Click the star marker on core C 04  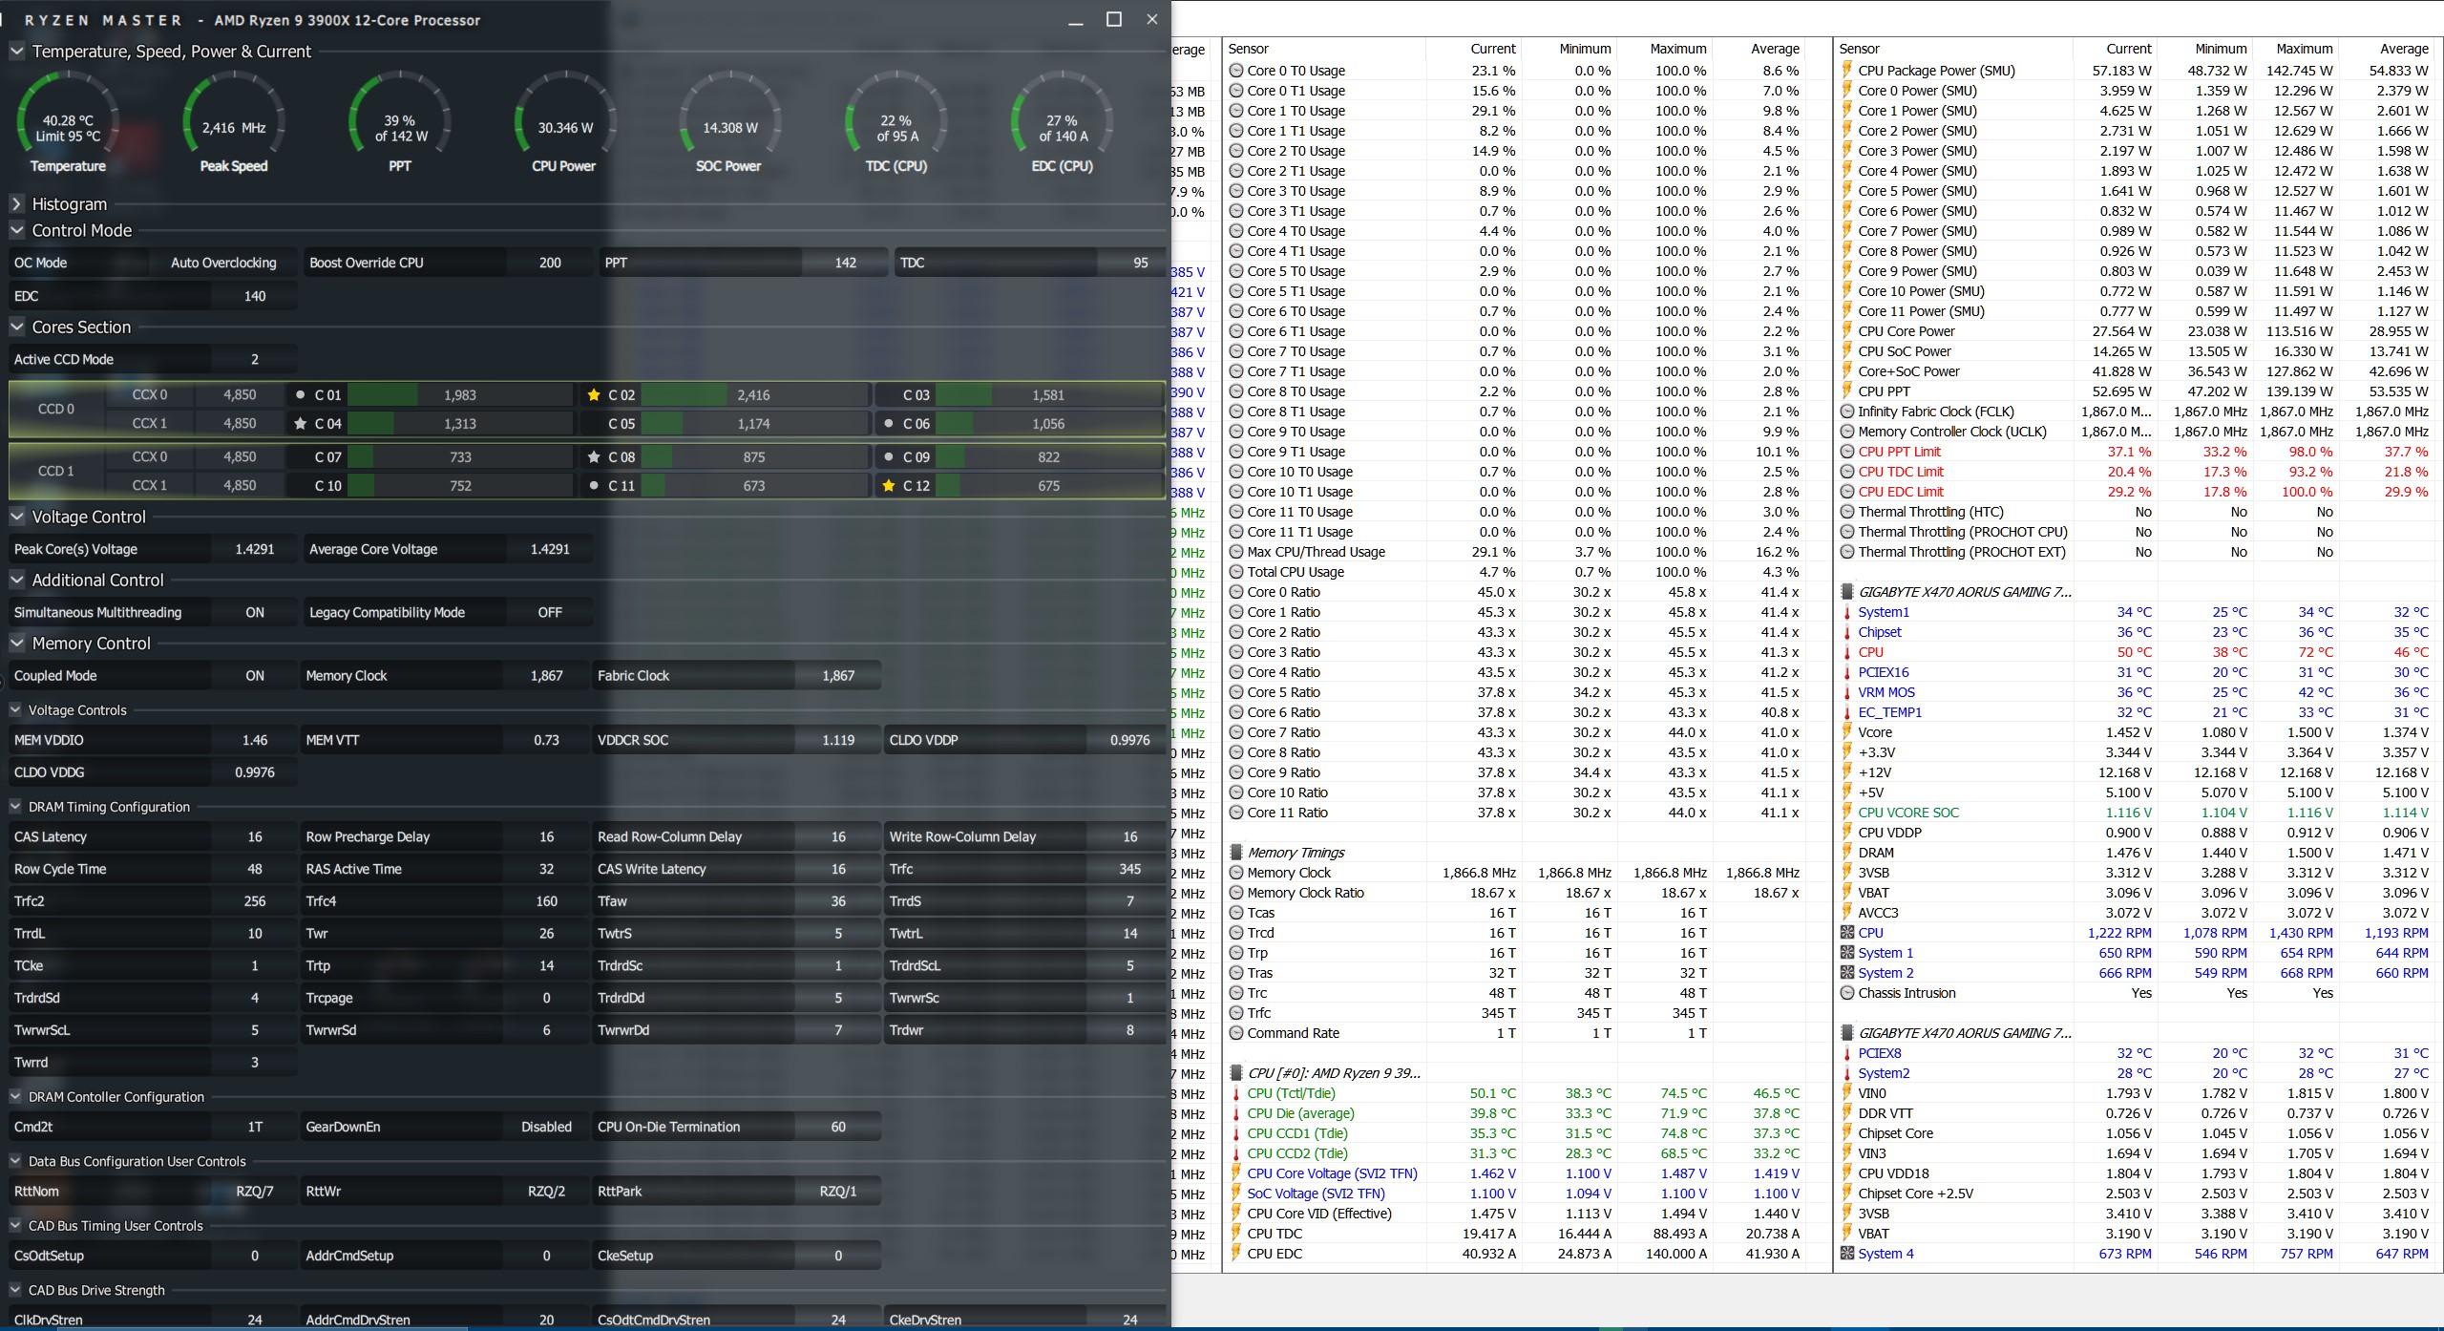[301, 423]
